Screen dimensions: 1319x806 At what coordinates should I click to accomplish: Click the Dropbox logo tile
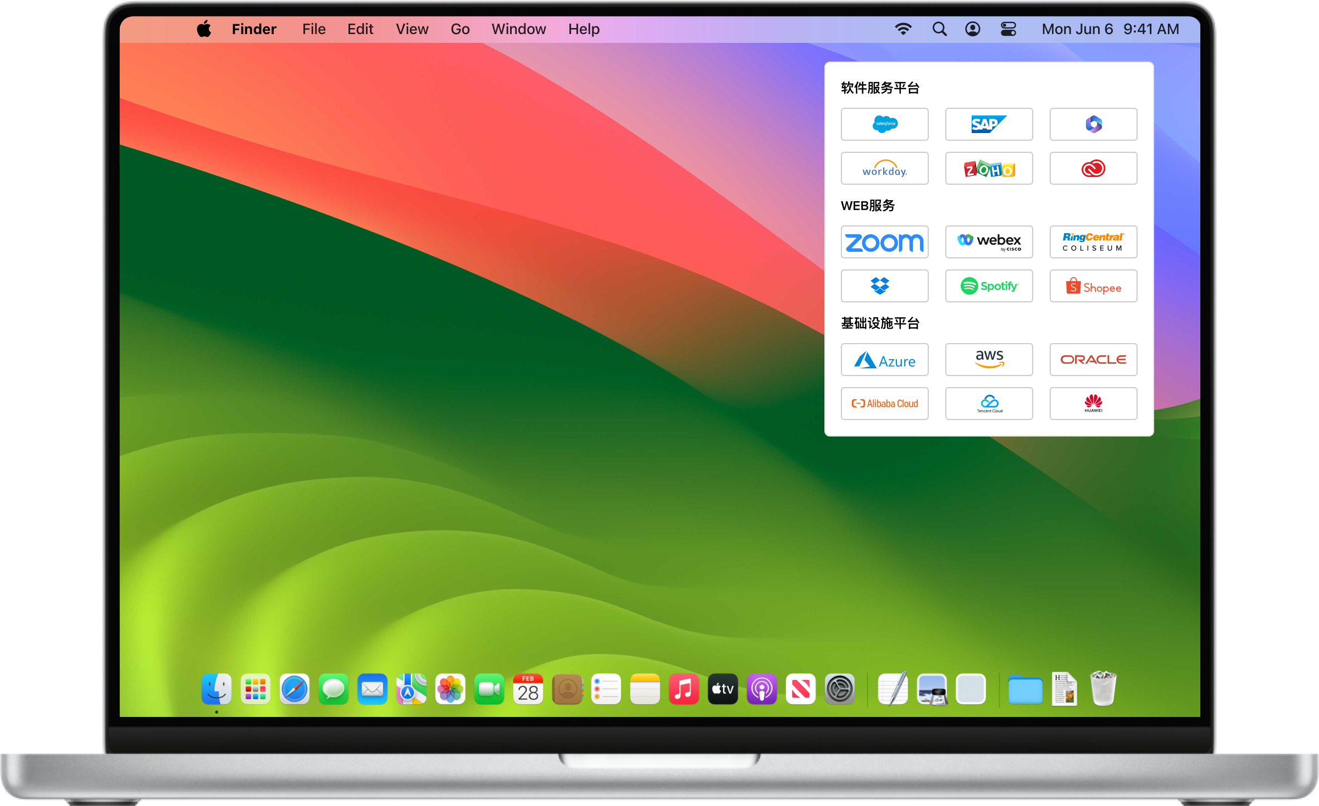click(884, 286)
